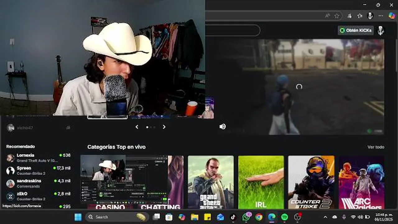Click the Kick search field

233,30
